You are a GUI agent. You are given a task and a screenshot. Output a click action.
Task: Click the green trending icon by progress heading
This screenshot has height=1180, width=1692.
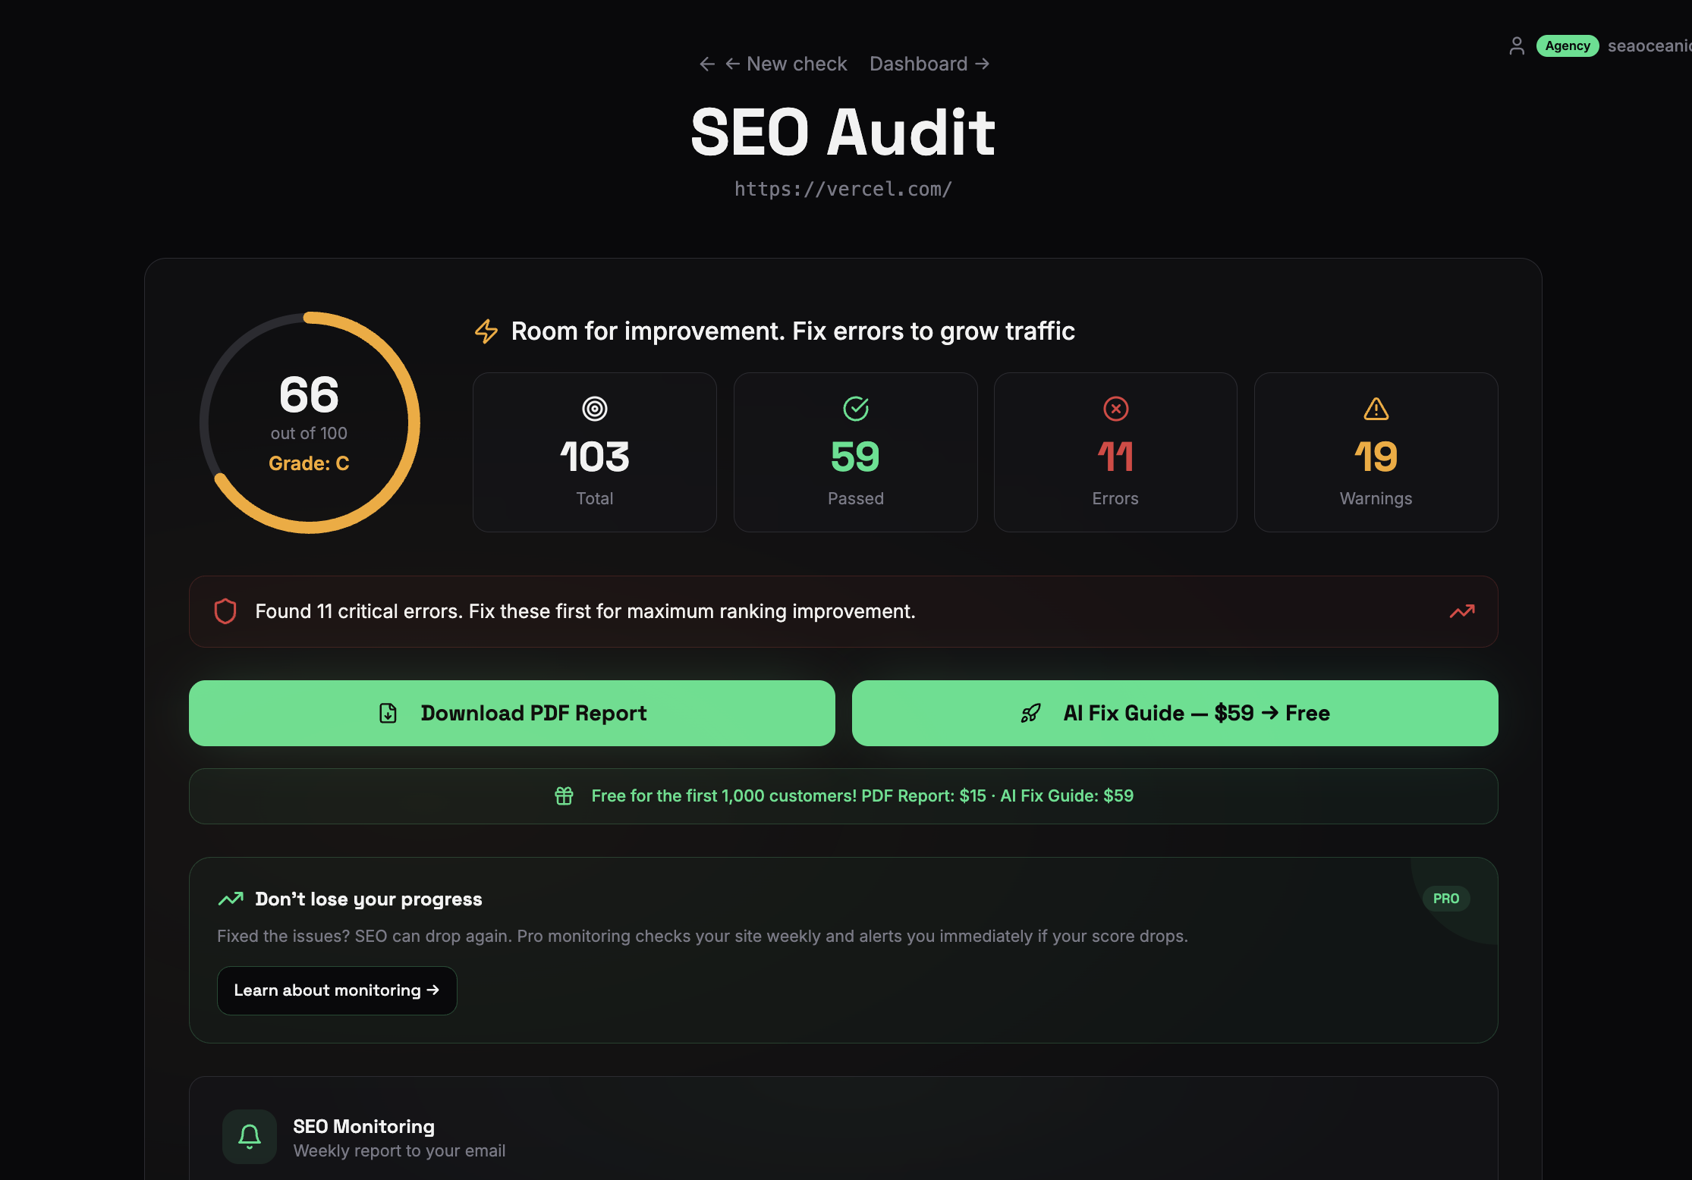(x=231, y=899)
